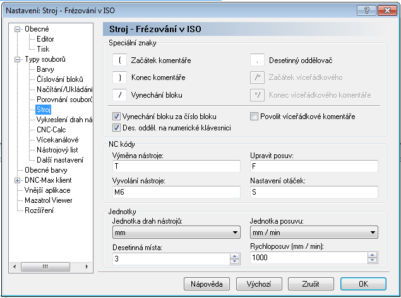Image resolution: width=401 pixels, height=298 pixels.
Task: Select CNC-Calc in the tree
Action: click(x=51, y=130)
